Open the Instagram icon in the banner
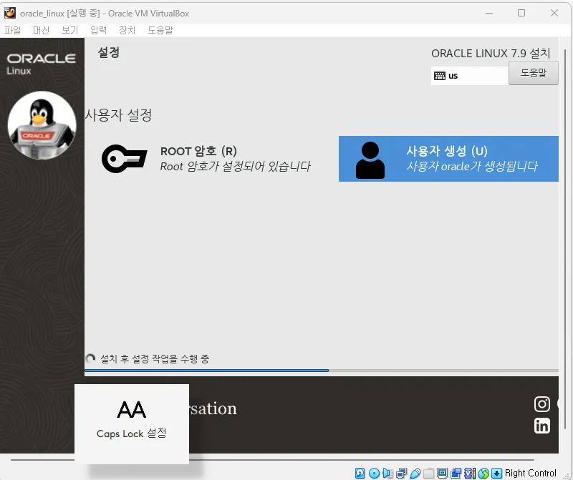 (x=542, y=404)
